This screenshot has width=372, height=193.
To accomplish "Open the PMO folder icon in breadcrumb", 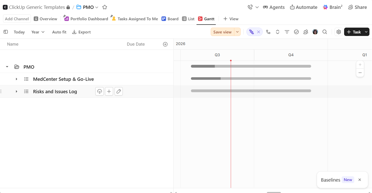I will pos(79,7).
